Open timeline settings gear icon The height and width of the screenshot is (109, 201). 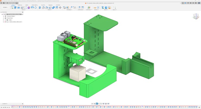199,107
